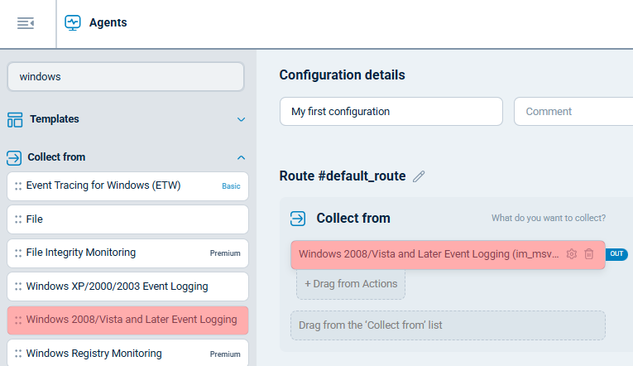Click the highlighted Windows 2008/Vista list item
This screenshot has width=633, height=366.
coord(131,320)
